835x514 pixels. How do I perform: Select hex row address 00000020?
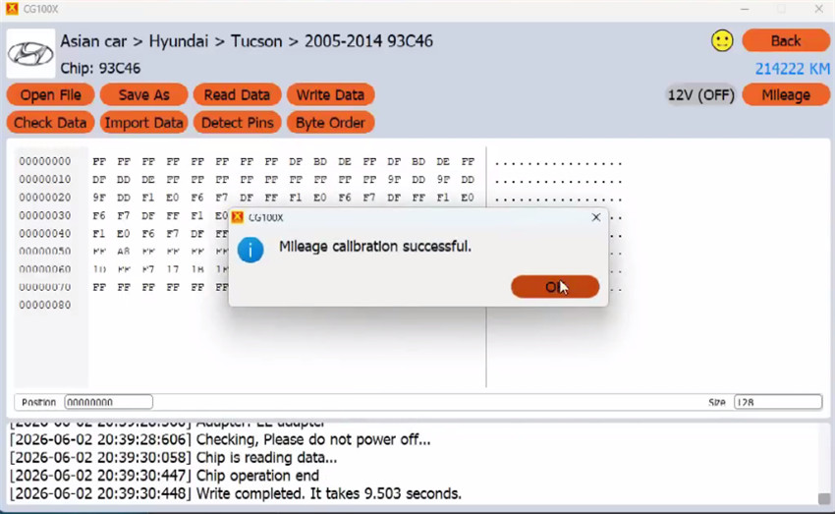point(45,198)
